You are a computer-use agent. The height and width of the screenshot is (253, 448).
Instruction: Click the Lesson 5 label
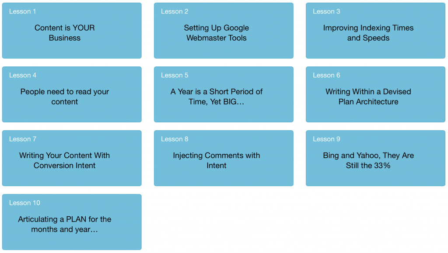click(x=175, y=75)
